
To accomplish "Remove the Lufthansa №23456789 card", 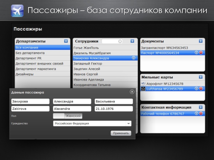I will pyautogui.click(x=201, y=89).
